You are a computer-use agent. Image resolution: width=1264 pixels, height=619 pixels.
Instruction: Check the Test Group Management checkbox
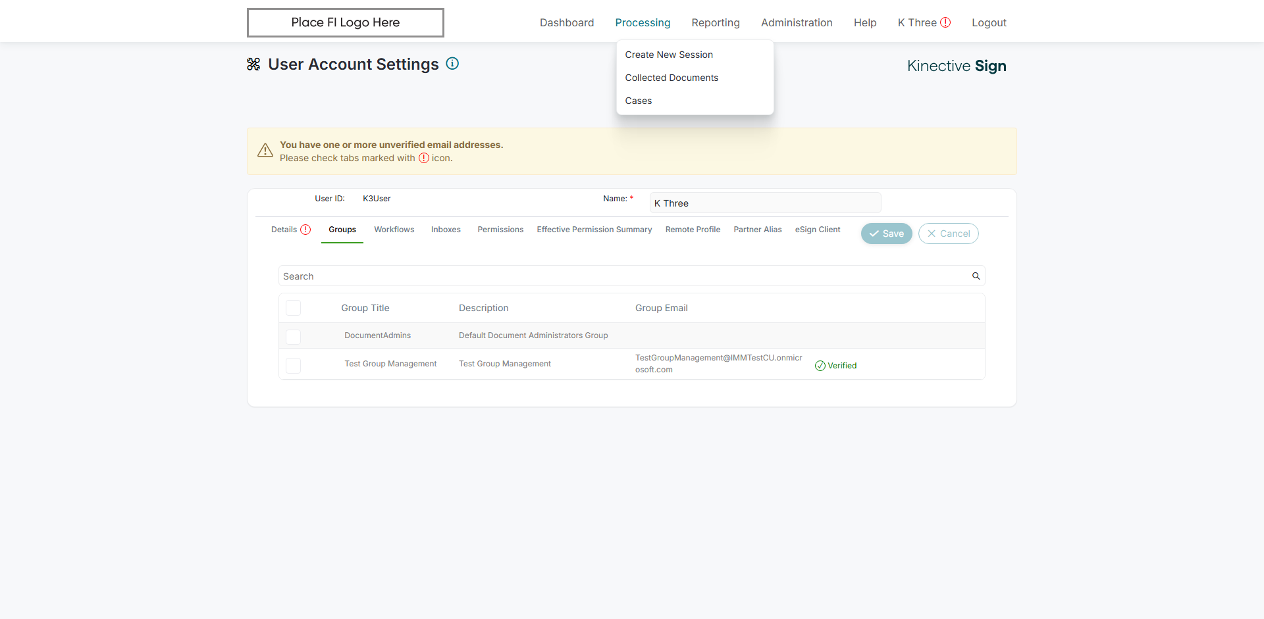pos(294,365)
